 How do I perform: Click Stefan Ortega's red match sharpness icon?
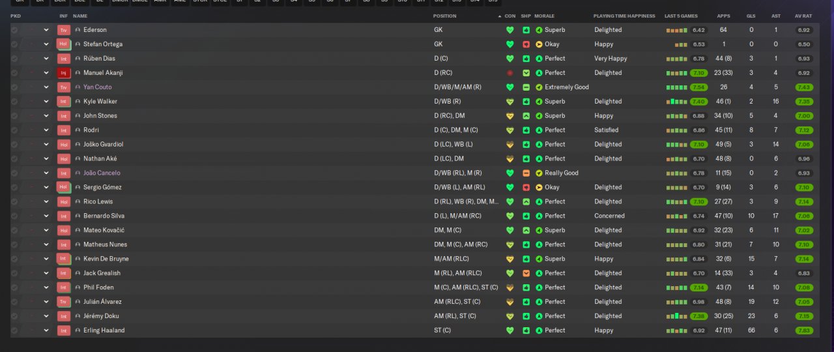(526, 44)
